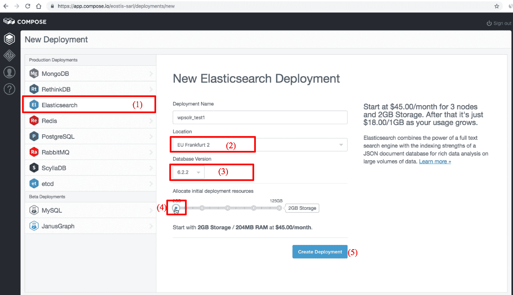Click the Elasticsearch hexagon icon
This screenshot has width=513, height=295.
pyautogui.click(x=34, y=105)
